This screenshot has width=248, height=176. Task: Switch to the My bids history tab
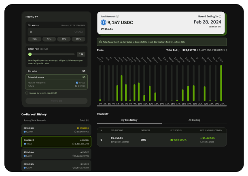(129, 120)
